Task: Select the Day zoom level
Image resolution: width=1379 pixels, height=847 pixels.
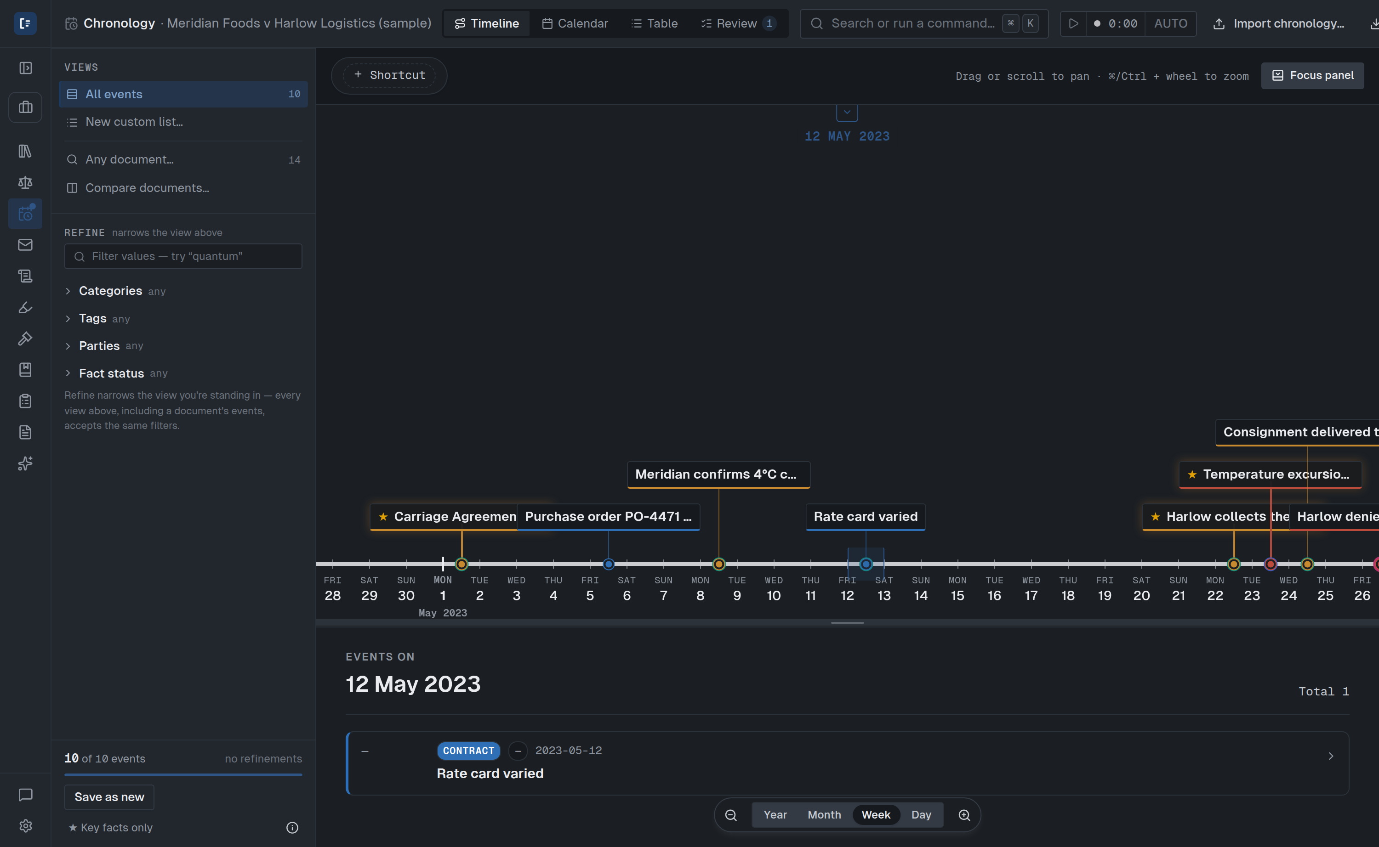Action: pos(921,815)
